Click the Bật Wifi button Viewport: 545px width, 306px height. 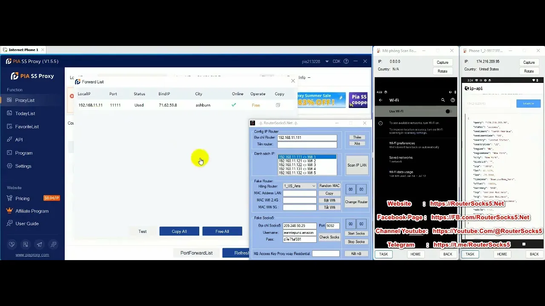[330, 200]
